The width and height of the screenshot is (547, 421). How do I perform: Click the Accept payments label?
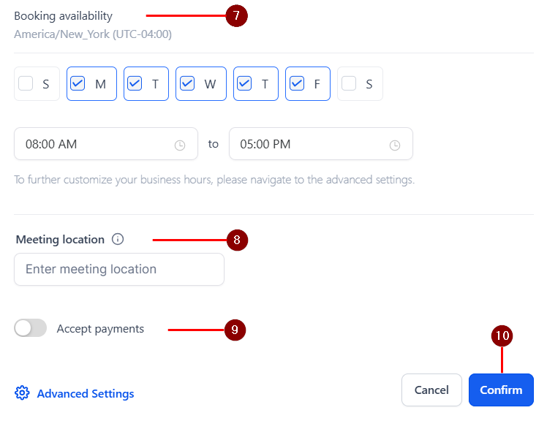tap(100, 329)
